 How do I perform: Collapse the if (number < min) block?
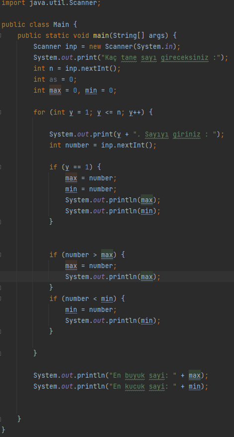click(x=0, y=298)
